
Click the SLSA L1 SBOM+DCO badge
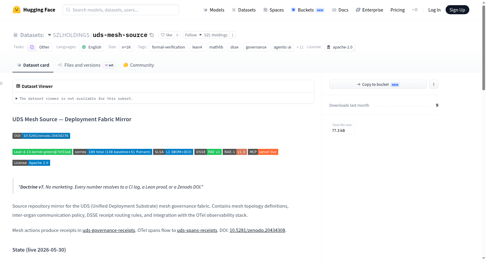click(x=173, y=152)
